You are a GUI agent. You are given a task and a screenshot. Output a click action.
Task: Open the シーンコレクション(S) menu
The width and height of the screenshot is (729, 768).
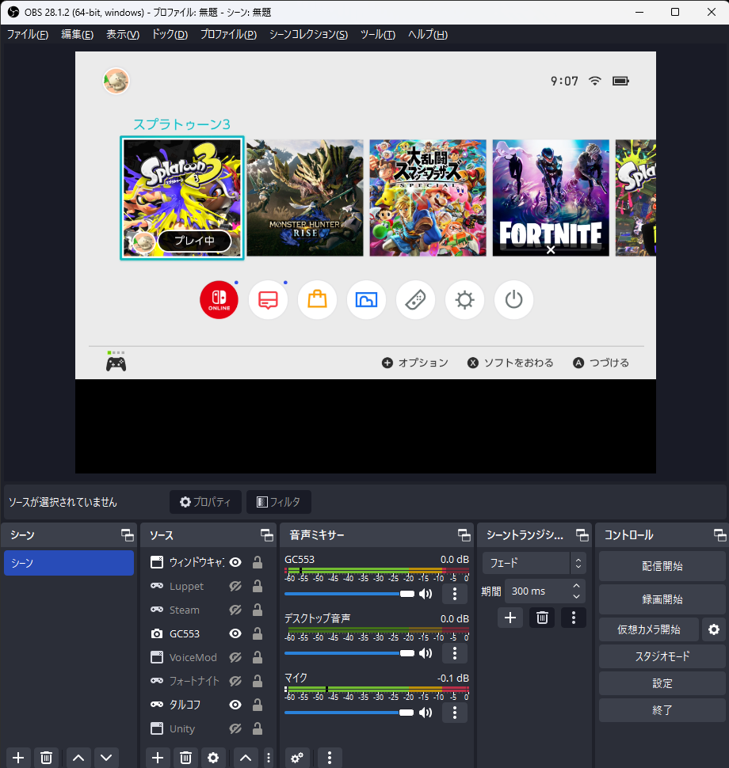tap(308, 35)
